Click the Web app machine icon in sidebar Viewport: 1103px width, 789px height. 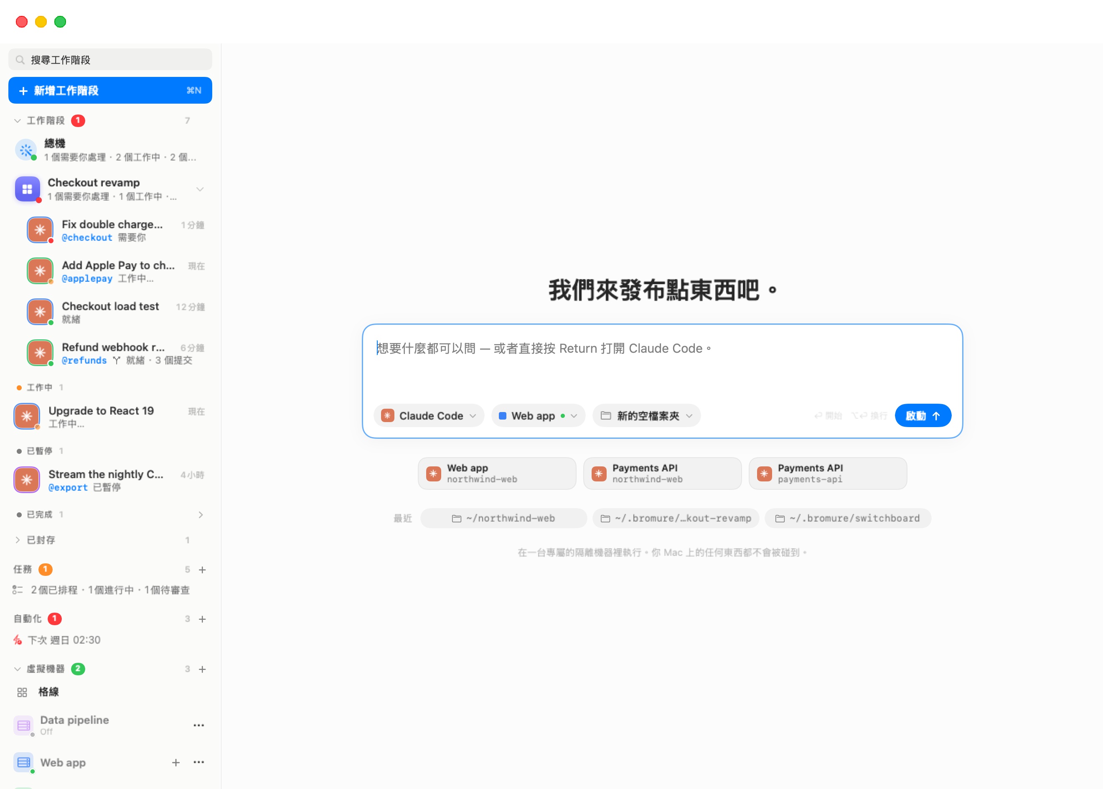tap(23, 762)
